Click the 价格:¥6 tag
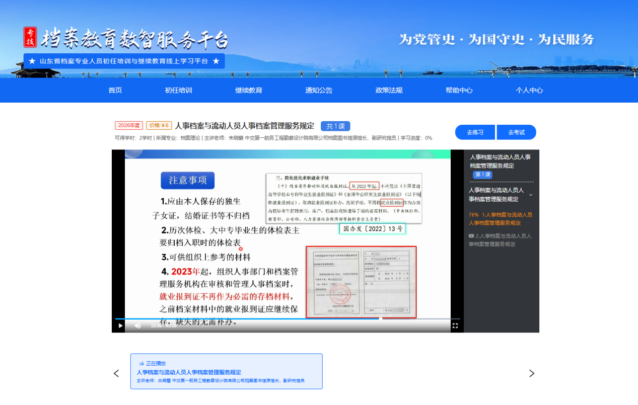This screenshot has height=405, width=638. 159,126
